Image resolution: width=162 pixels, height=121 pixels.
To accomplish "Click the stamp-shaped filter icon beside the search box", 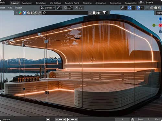I will pos(40,13).
